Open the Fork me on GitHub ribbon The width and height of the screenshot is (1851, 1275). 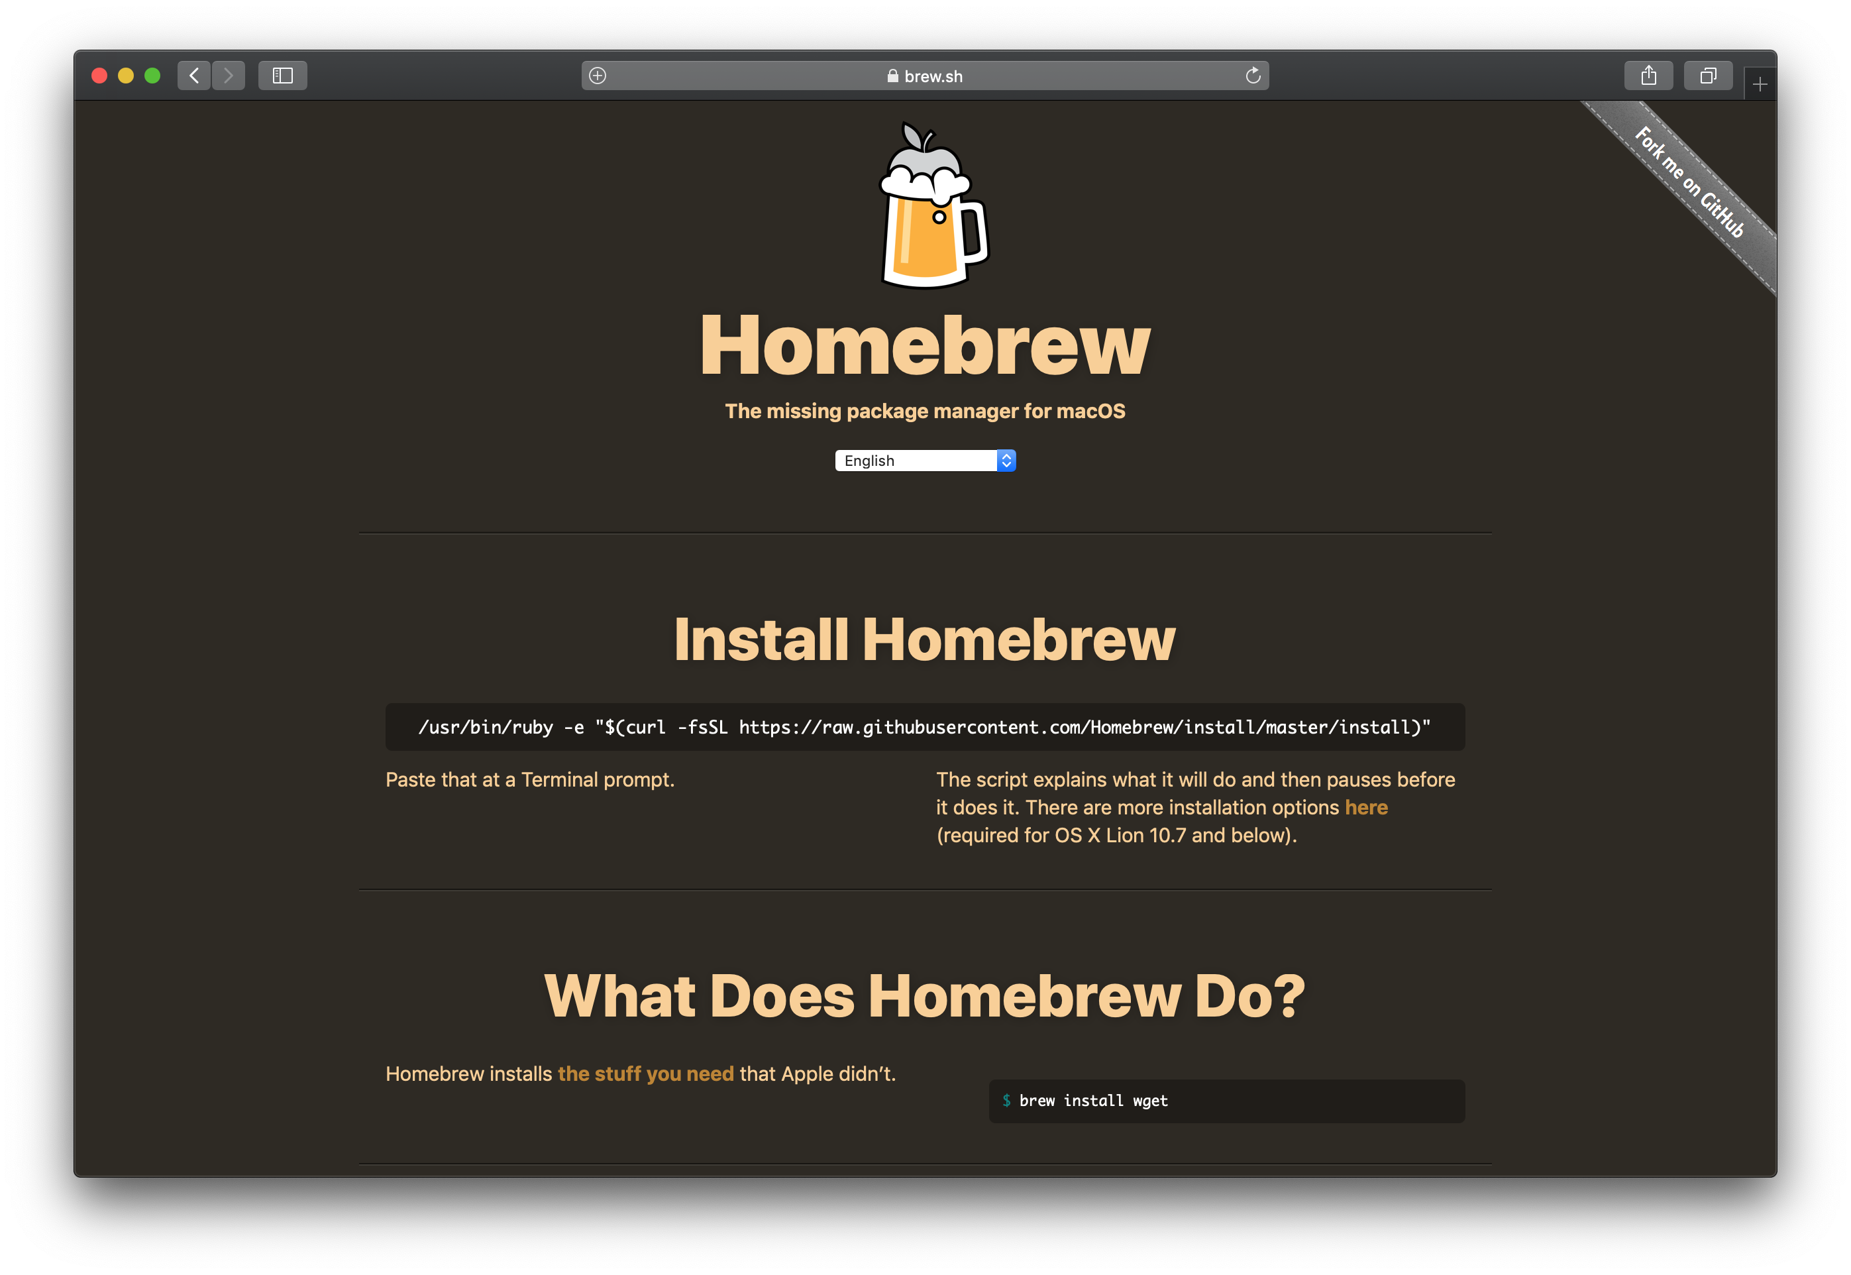(1689, 182)
